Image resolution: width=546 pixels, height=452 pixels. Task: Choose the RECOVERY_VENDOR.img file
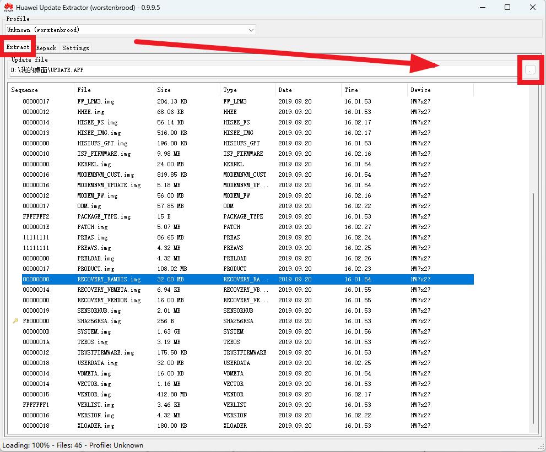[x=247, y=300]
